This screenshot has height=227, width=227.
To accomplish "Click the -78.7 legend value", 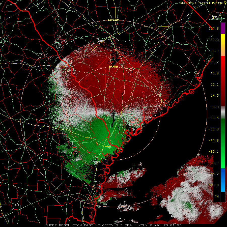I will coord(214,163).
